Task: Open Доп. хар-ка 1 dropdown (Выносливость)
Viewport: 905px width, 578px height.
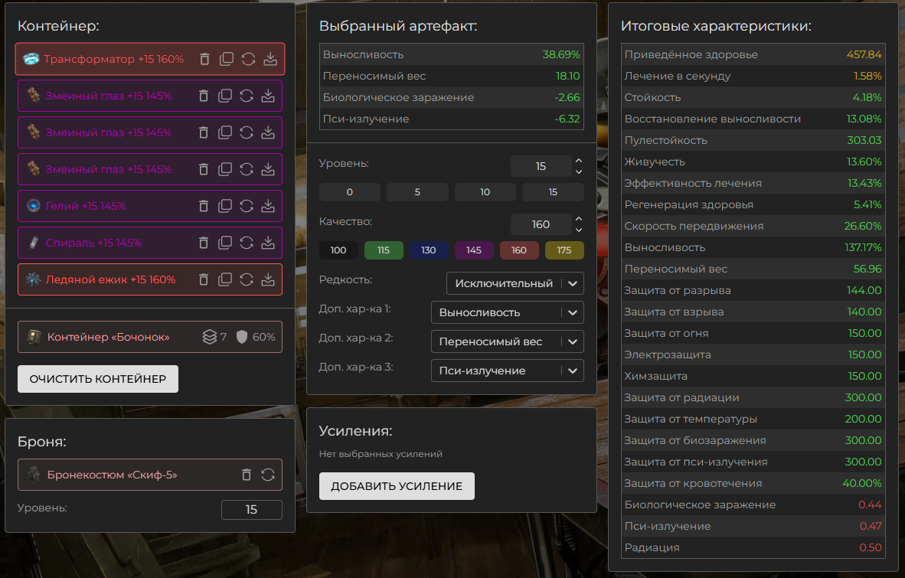Action: pos(508,312)
